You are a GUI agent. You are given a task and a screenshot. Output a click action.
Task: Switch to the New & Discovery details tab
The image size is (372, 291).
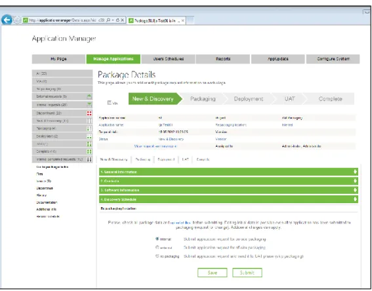tap(114, 159)
